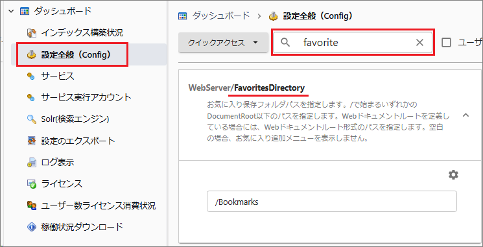Image resolution: width=483 pixels, height=247 pixels.
Task: Click the ログ表示 icon in sidebar
Action: point(31,162)
